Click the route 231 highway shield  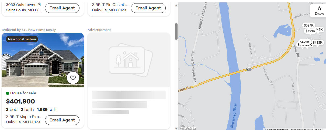click(249, 69)
